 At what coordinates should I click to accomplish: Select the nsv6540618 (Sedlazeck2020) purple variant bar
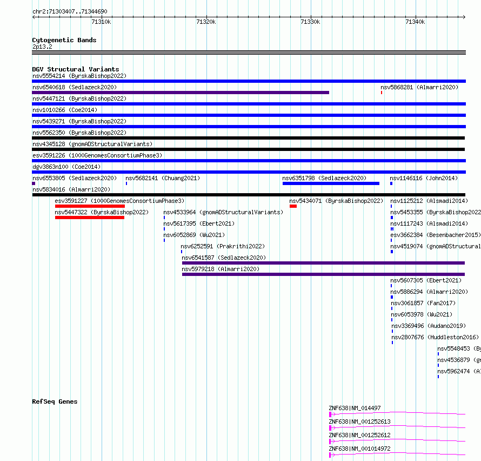click(x=181, y=93)
